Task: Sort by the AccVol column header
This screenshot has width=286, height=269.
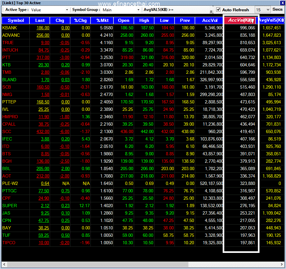Action: click(210, 21)
